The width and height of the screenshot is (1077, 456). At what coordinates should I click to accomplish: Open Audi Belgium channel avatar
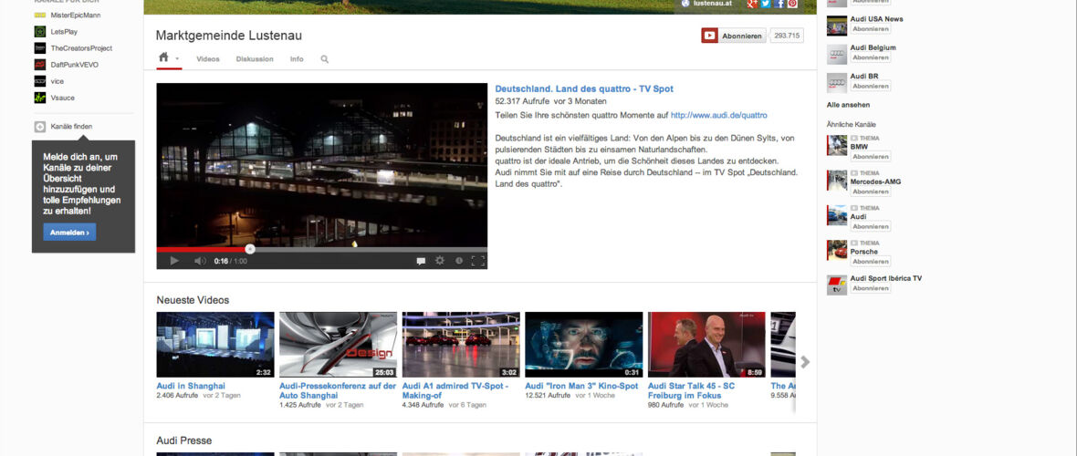[x=837, y=54]
